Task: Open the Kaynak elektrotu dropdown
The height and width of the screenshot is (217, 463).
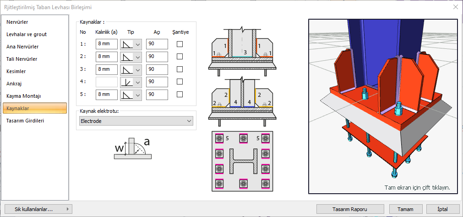Action: [x=136, y=121]
